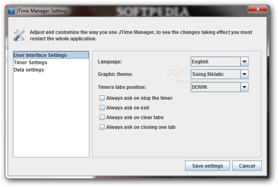Open Data settings category

(x=51, y=69)
